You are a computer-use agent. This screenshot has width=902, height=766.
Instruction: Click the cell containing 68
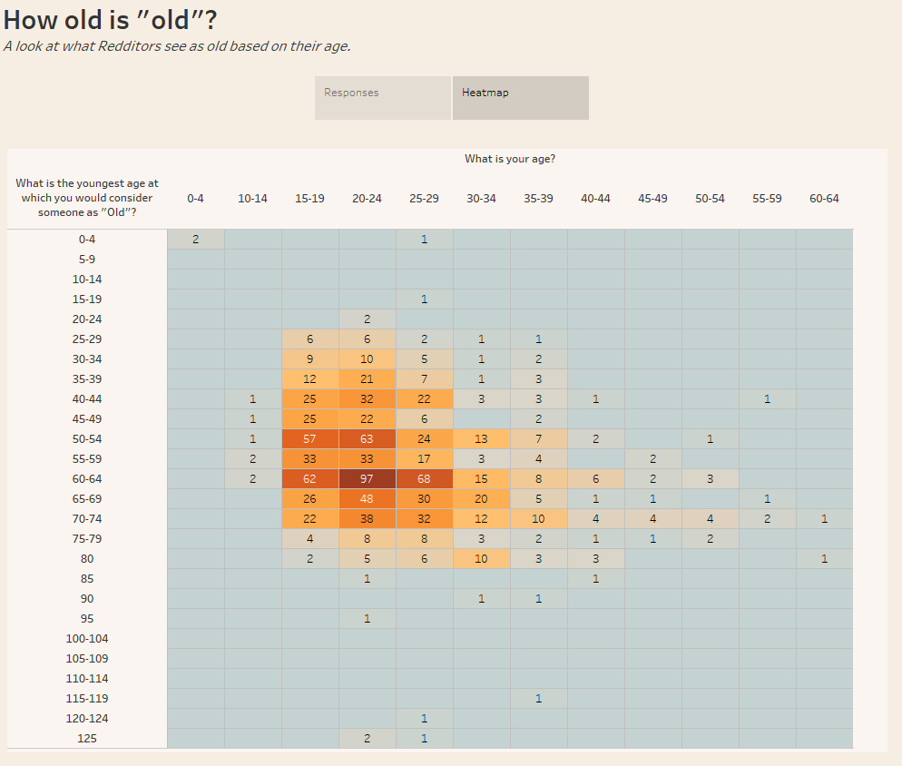(424, 478)
